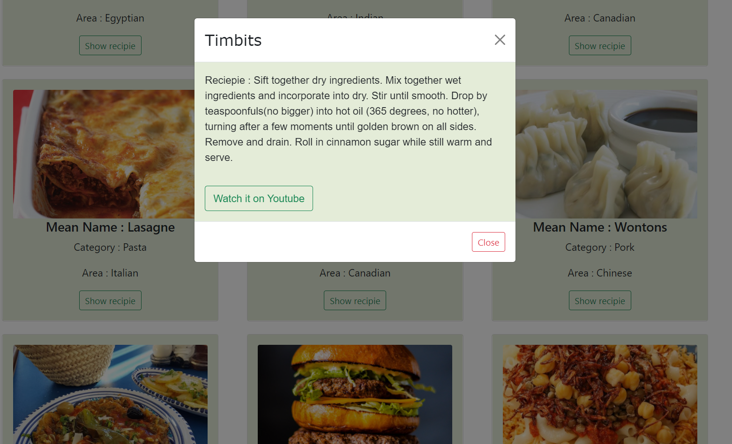Click the Mean Name : Lasagne heading

click(110, 227)
